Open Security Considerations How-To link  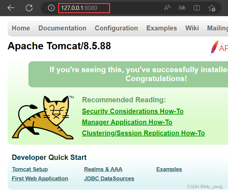click(133, 111)
